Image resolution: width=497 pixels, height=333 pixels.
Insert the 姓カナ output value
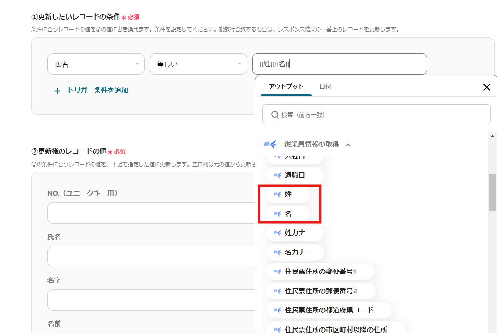click(295, 233)
